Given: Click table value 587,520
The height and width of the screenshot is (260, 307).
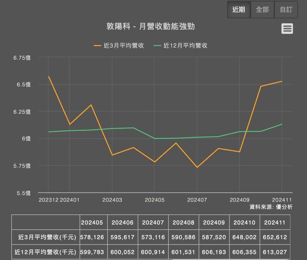Looking at the screenshot, I should tap(214, 237).
